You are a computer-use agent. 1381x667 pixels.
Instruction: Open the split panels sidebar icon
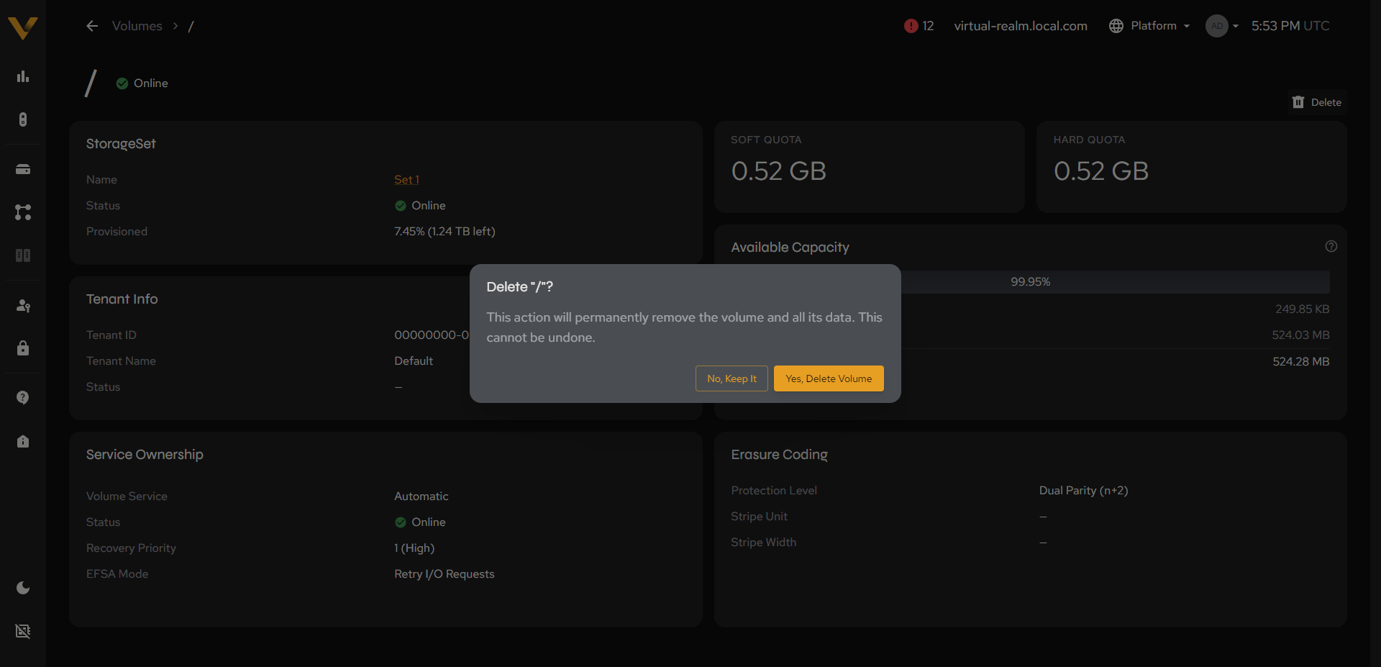(23, 255)
